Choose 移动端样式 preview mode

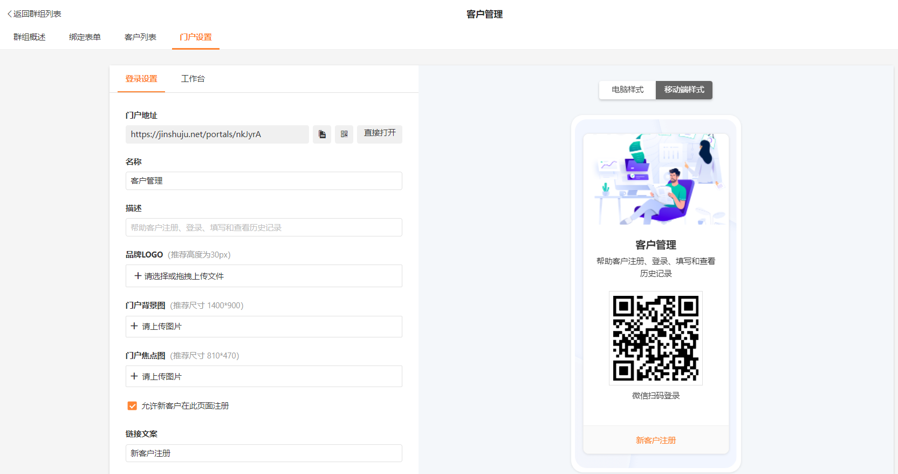click(x=684, y=90)
